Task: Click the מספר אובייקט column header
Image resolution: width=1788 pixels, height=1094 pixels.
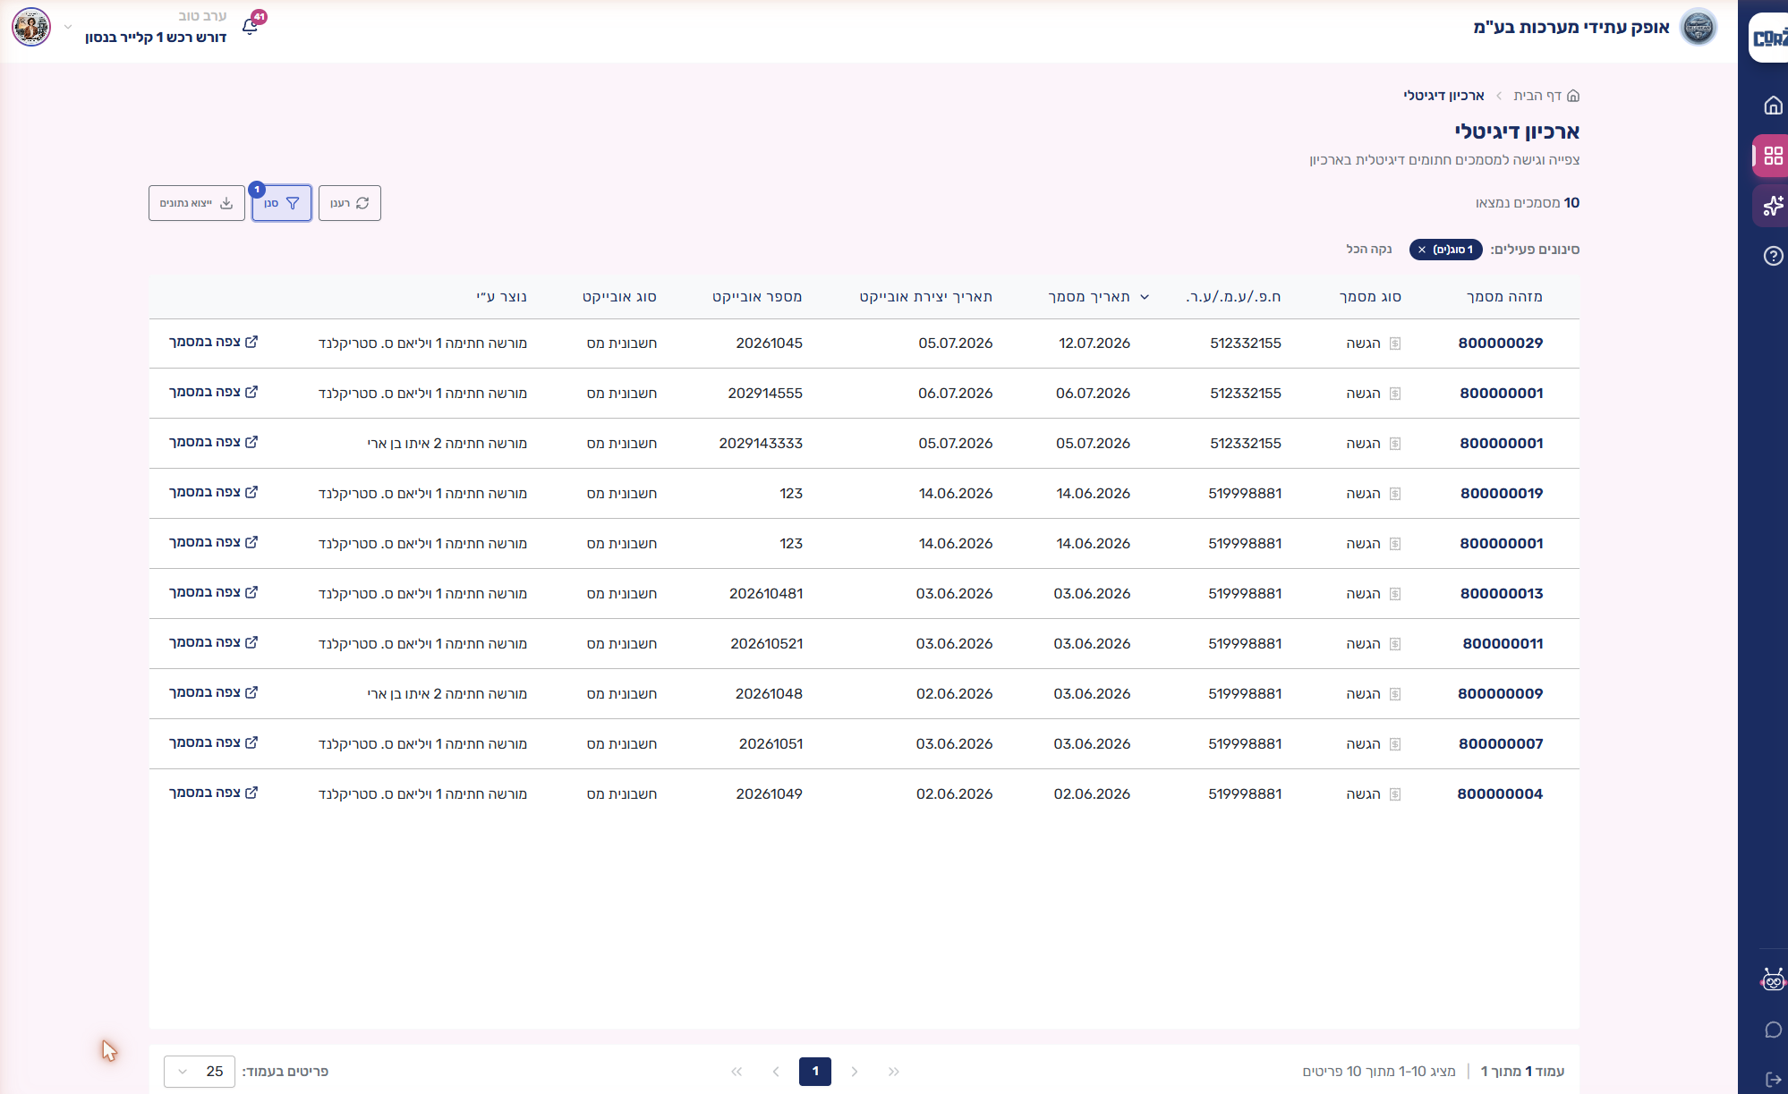Action: point(757,297)
